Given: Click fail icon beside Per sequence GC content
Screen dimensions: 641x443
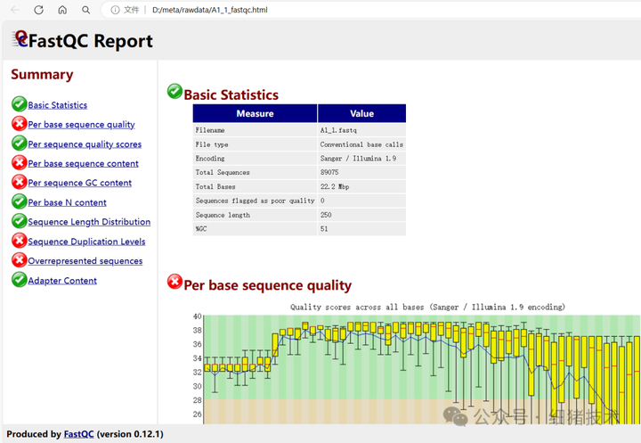Looking at the screenshot, I should click(20, 182).
